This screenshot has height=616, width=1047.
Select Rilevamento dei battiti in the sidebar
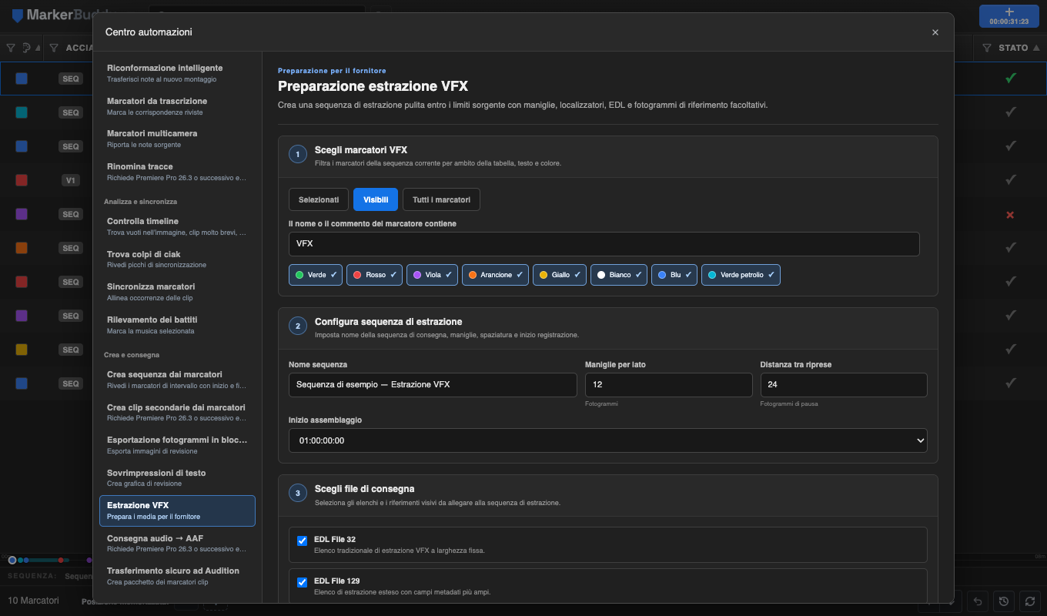coord(177,325)
